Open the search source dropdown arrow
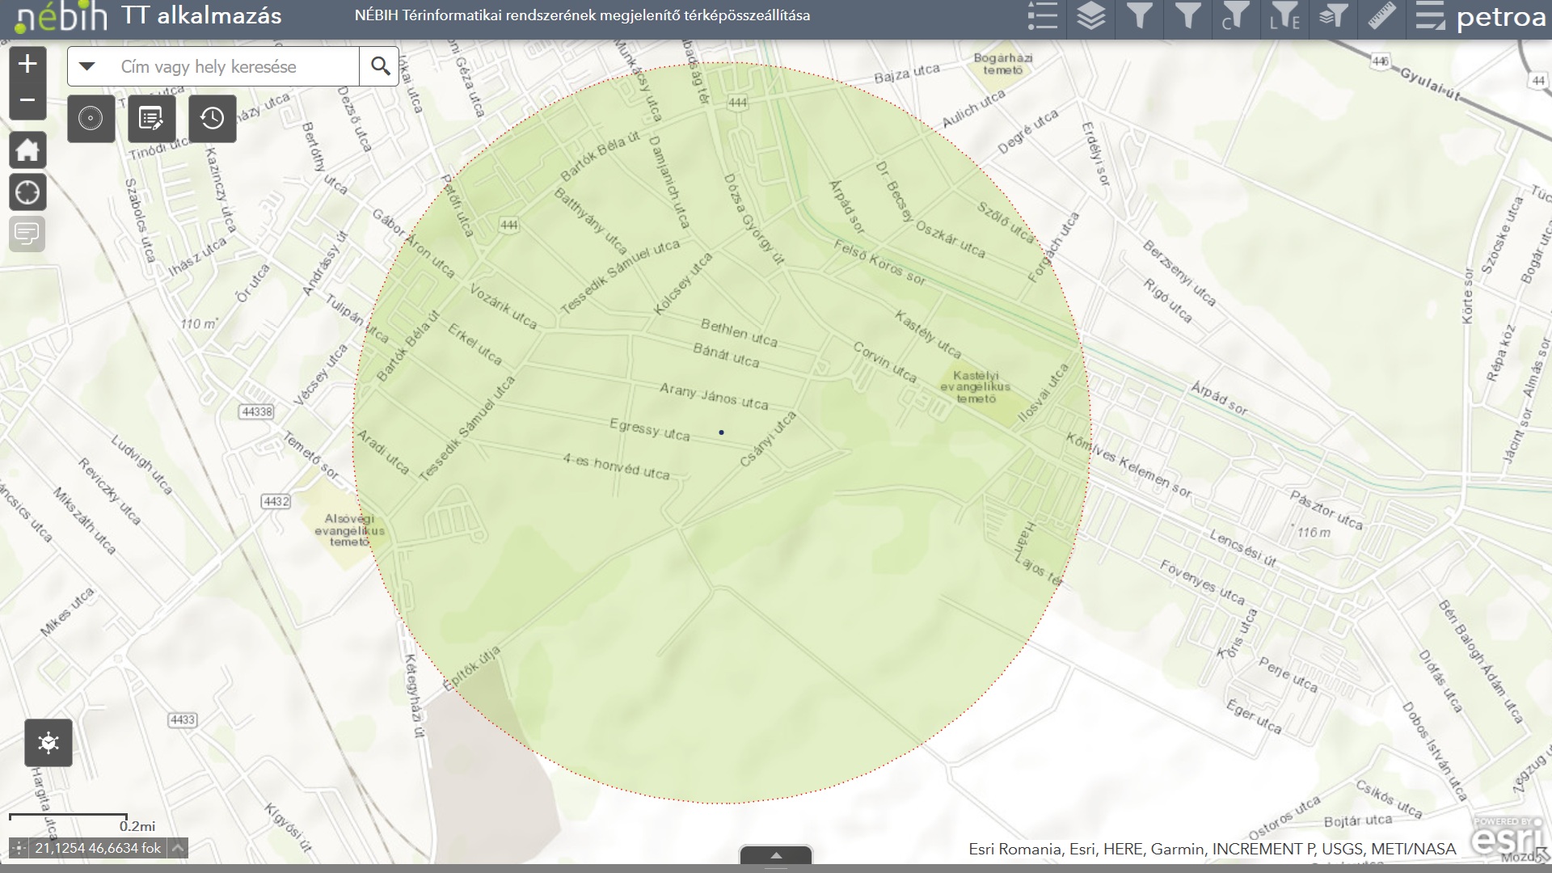 click(x=87, y=66)
